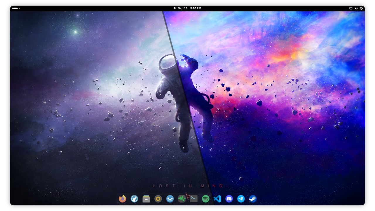Open Telegram from the dock
375x211 pixels.
tap(241, 199)
